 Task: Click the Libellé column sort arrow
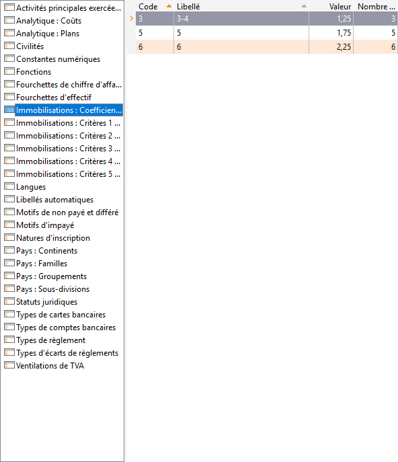pyautogui.click(x=304, y=6)
